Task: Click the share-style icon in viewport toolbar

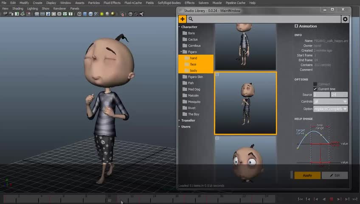Action: 142,14
